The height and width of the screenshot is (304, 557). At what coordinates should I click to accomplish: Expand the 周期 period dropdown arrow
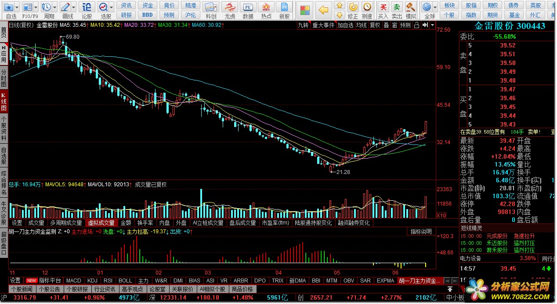point(55,7)
